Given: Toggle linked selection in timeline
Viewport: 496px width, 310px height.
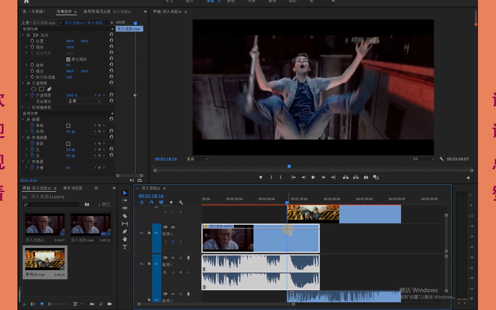Looking at the screenshot, I should coord(161,202).
